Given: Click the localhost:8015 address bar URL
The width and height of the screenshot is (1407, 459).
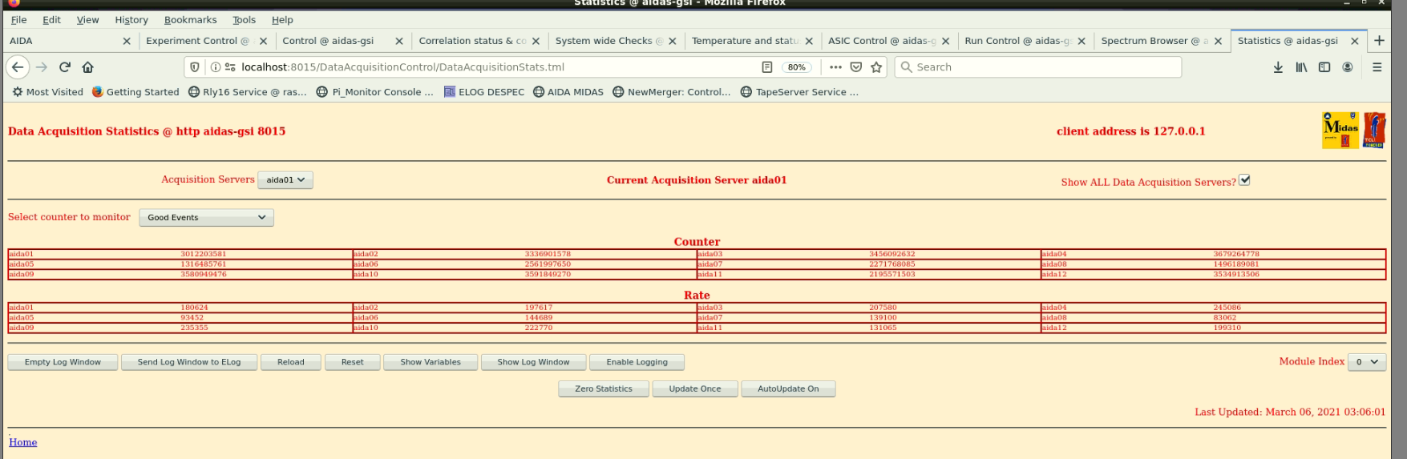Looking at the screenshot, I should coord(402,67).
